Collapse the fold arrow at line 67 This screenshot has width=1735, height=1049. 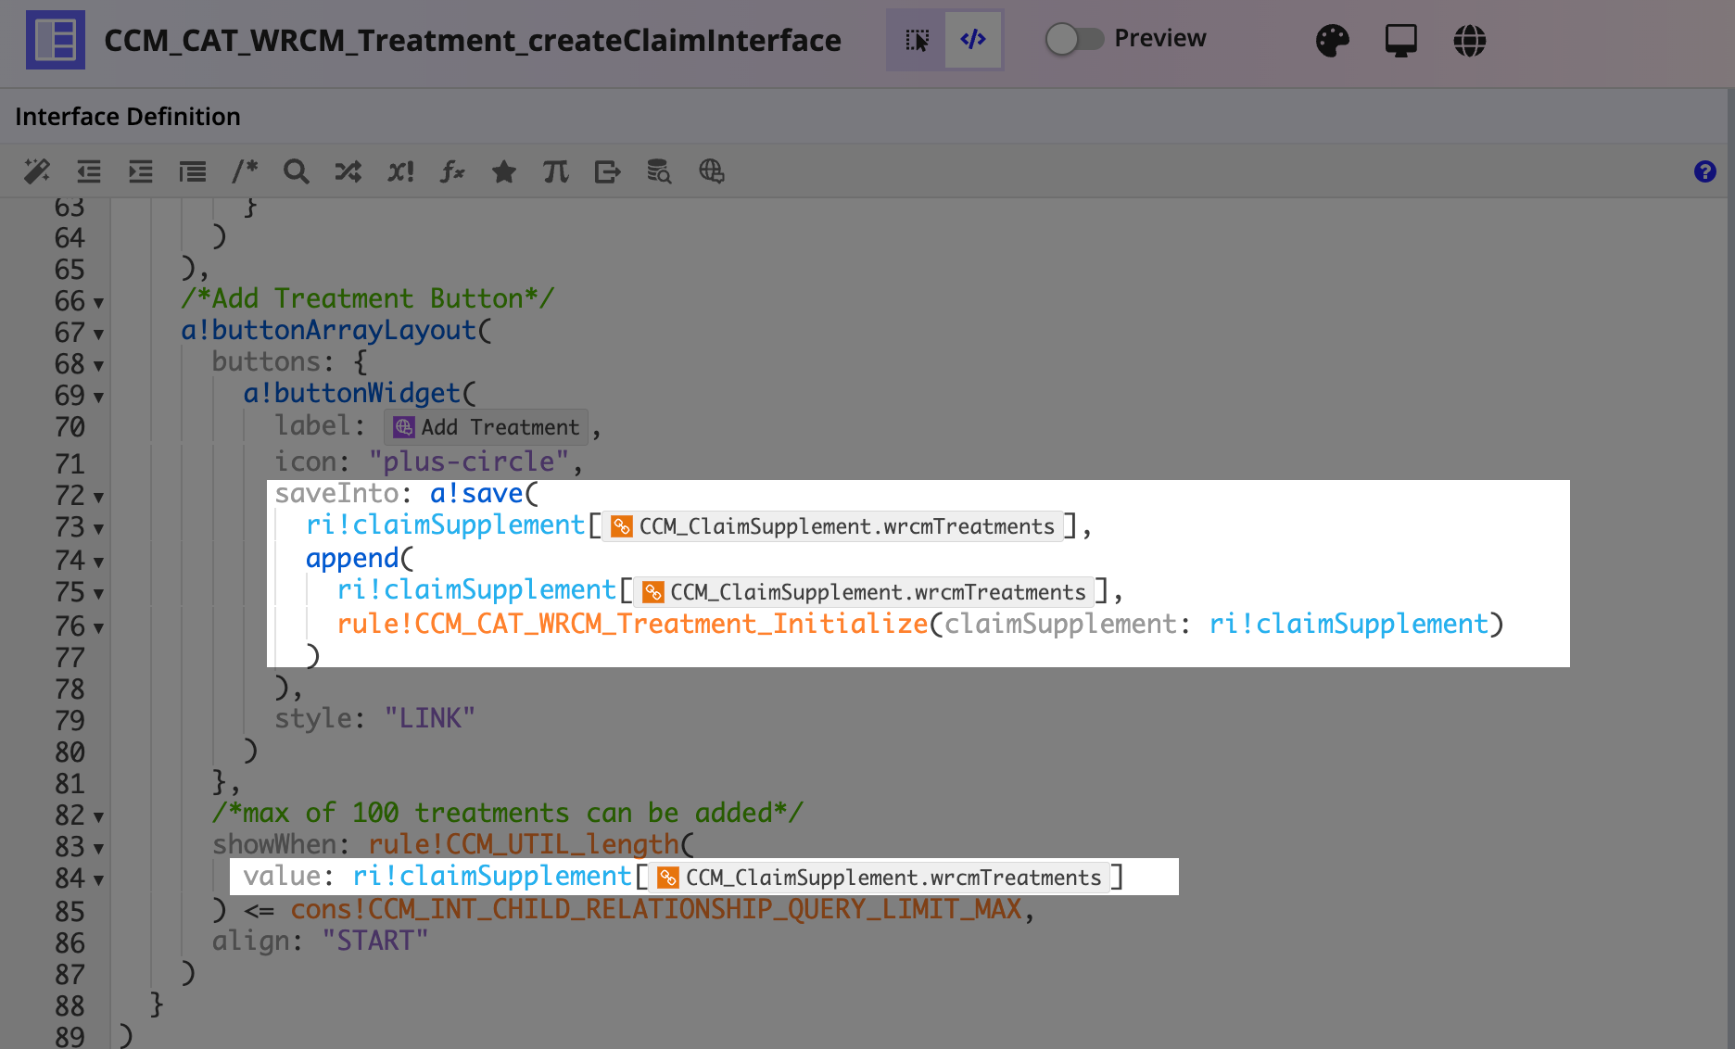coord(98,335)
